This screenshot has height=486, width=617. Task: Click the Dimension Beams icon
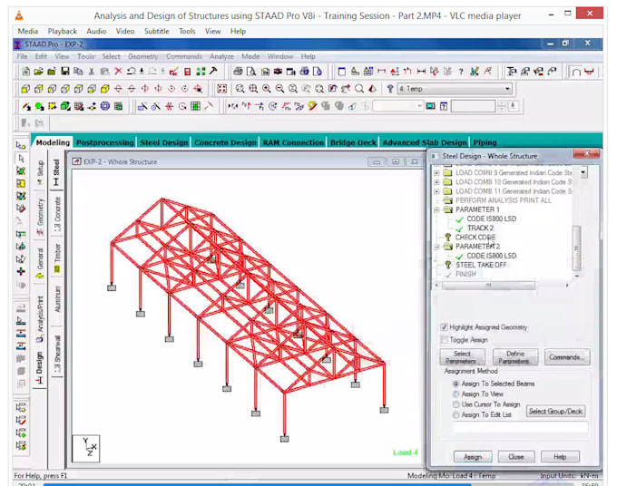pos(421,72)
